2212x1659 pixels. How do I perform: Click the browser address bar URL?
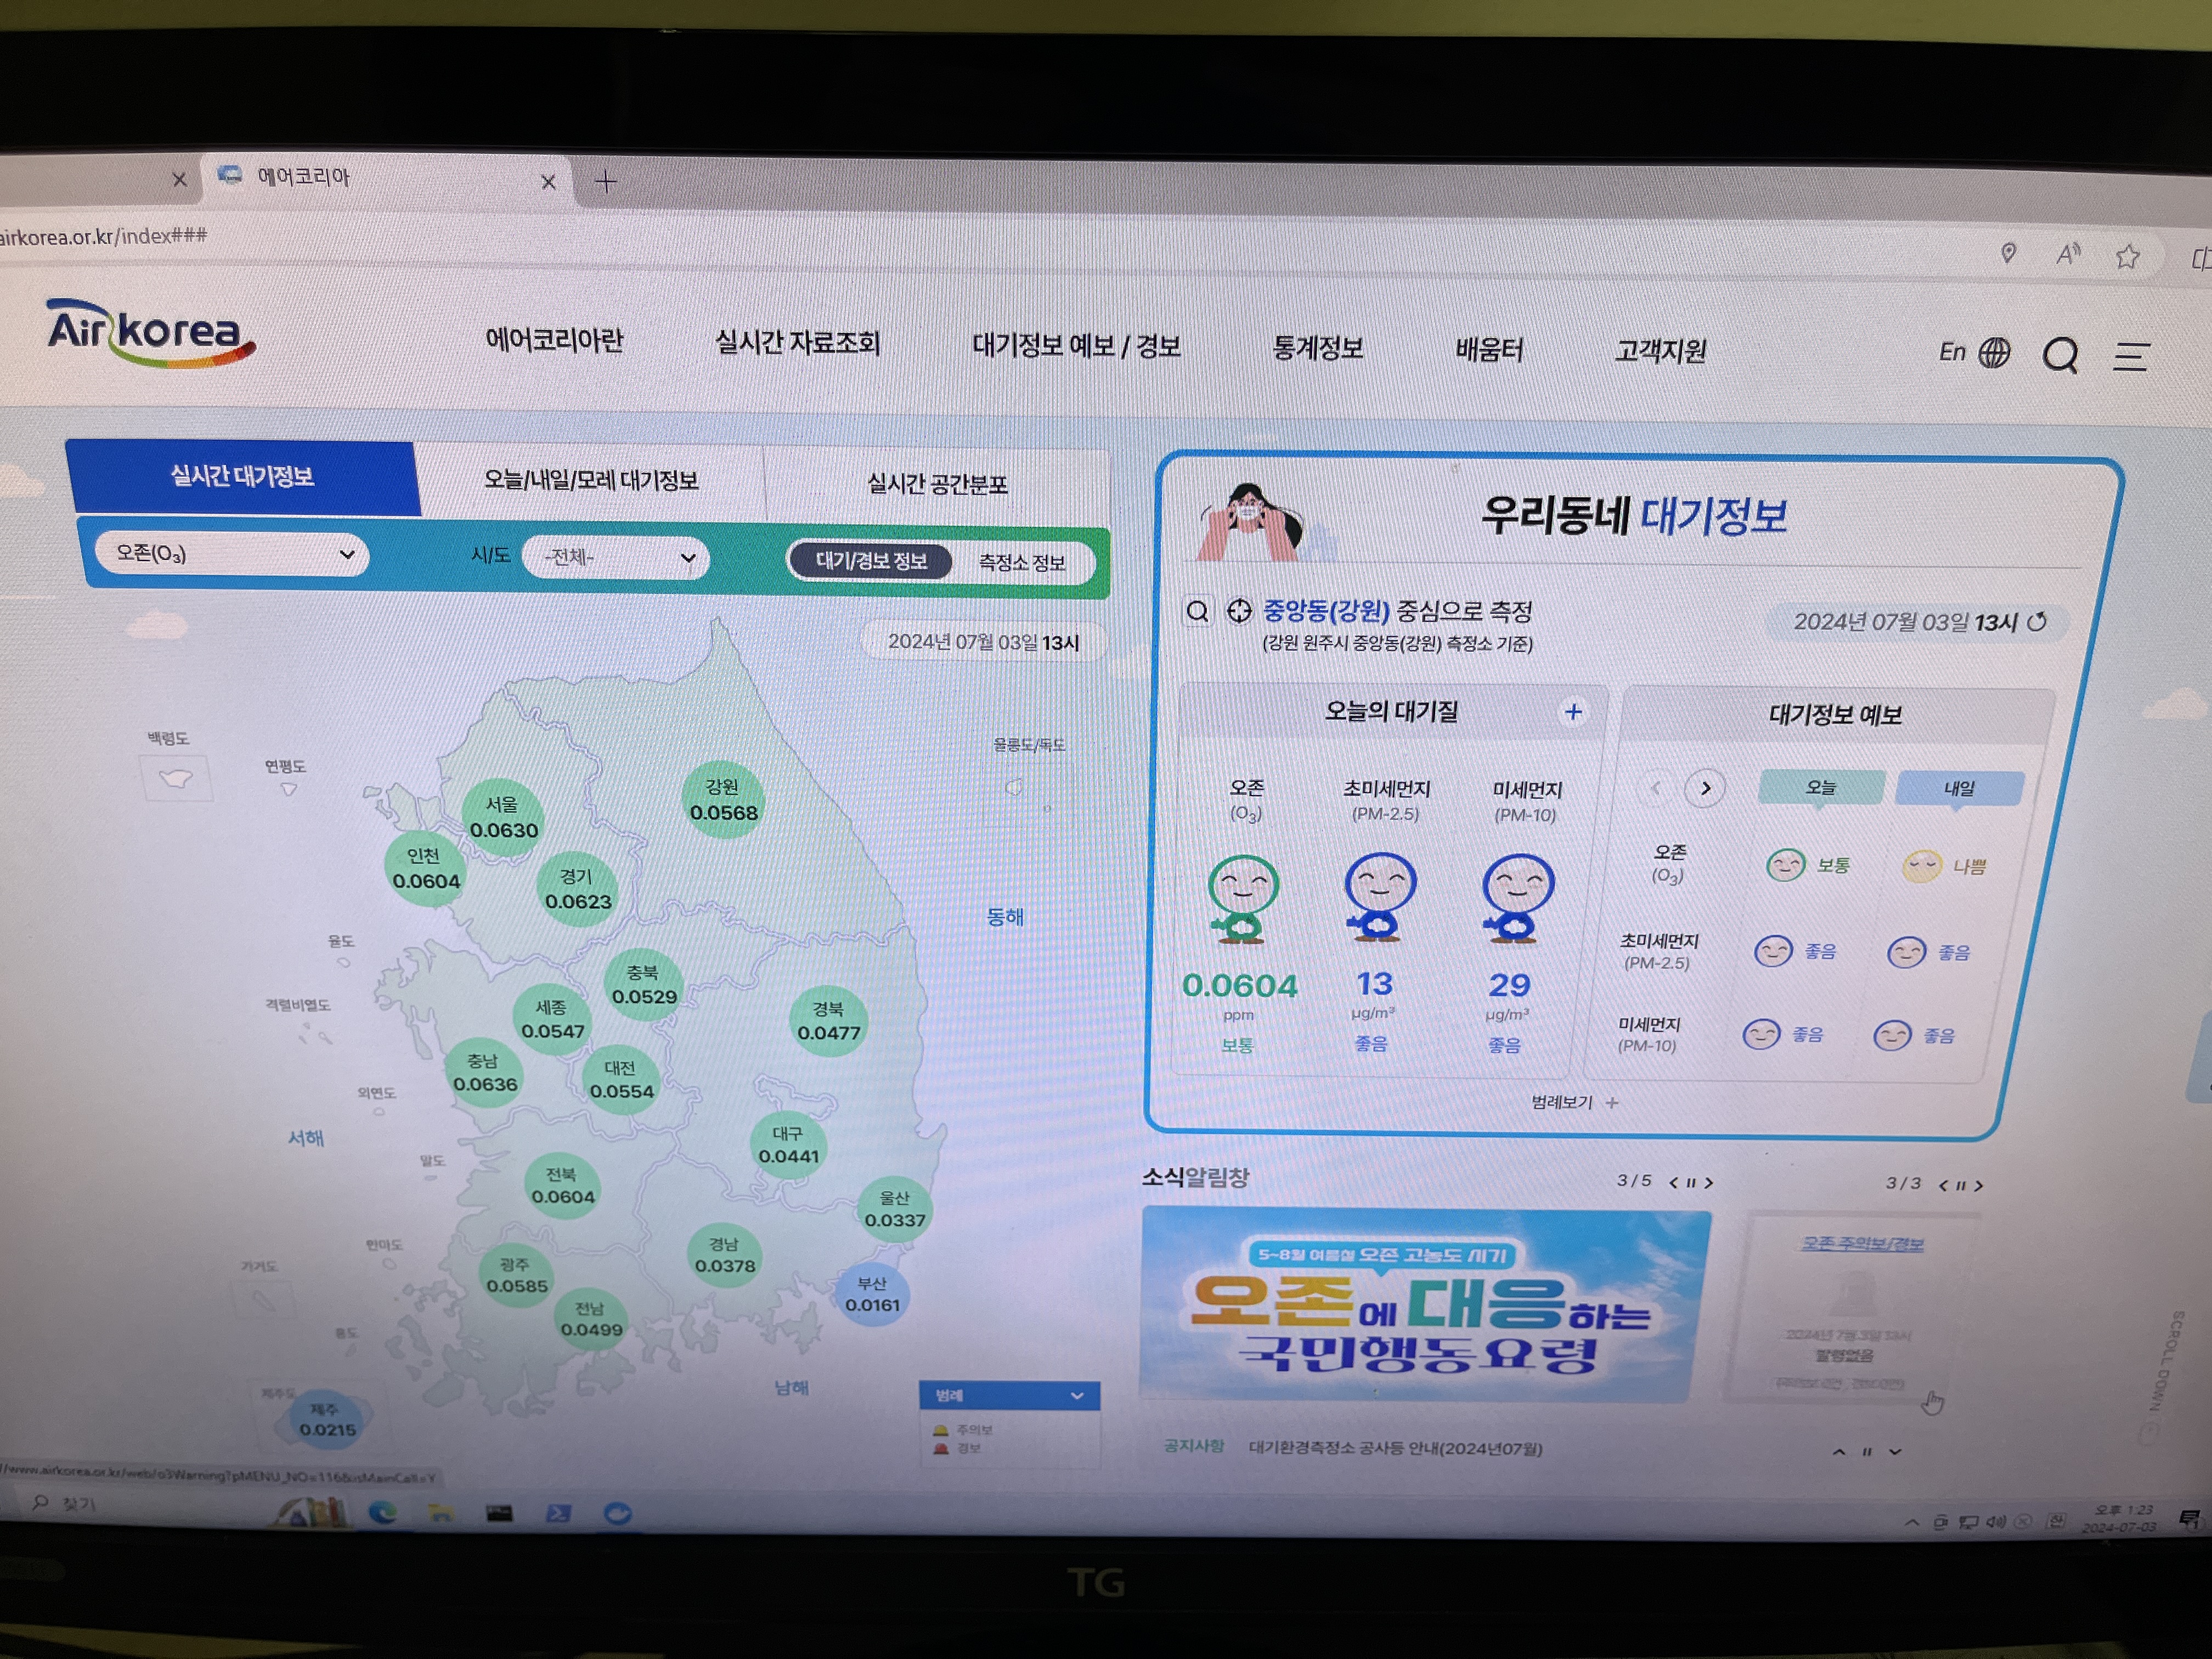click(104, 236)
